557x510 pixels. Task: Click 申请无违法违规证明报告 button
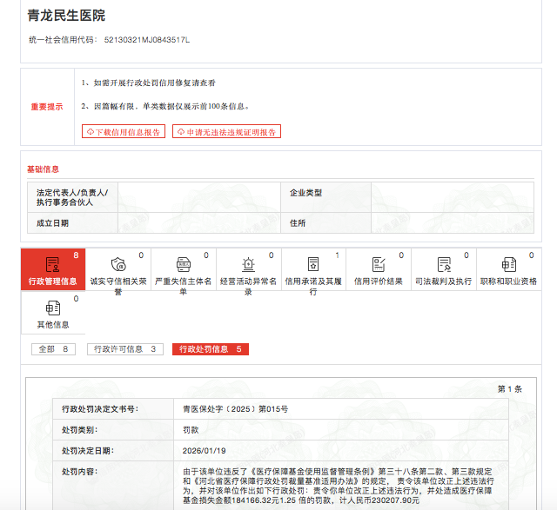226,132
